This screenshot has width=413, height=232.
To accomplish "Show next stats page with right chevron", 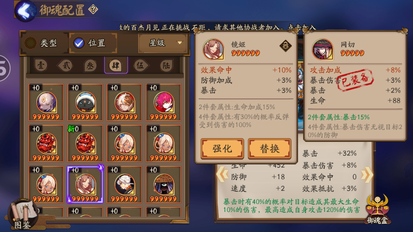I will point(367,175).
